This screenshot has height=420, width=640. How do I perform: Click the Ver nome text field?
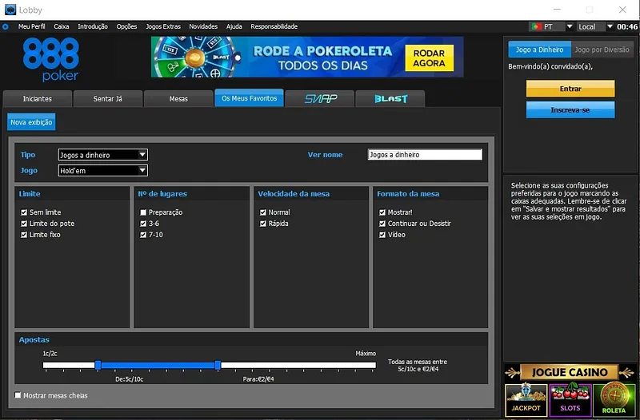point(425,155)
